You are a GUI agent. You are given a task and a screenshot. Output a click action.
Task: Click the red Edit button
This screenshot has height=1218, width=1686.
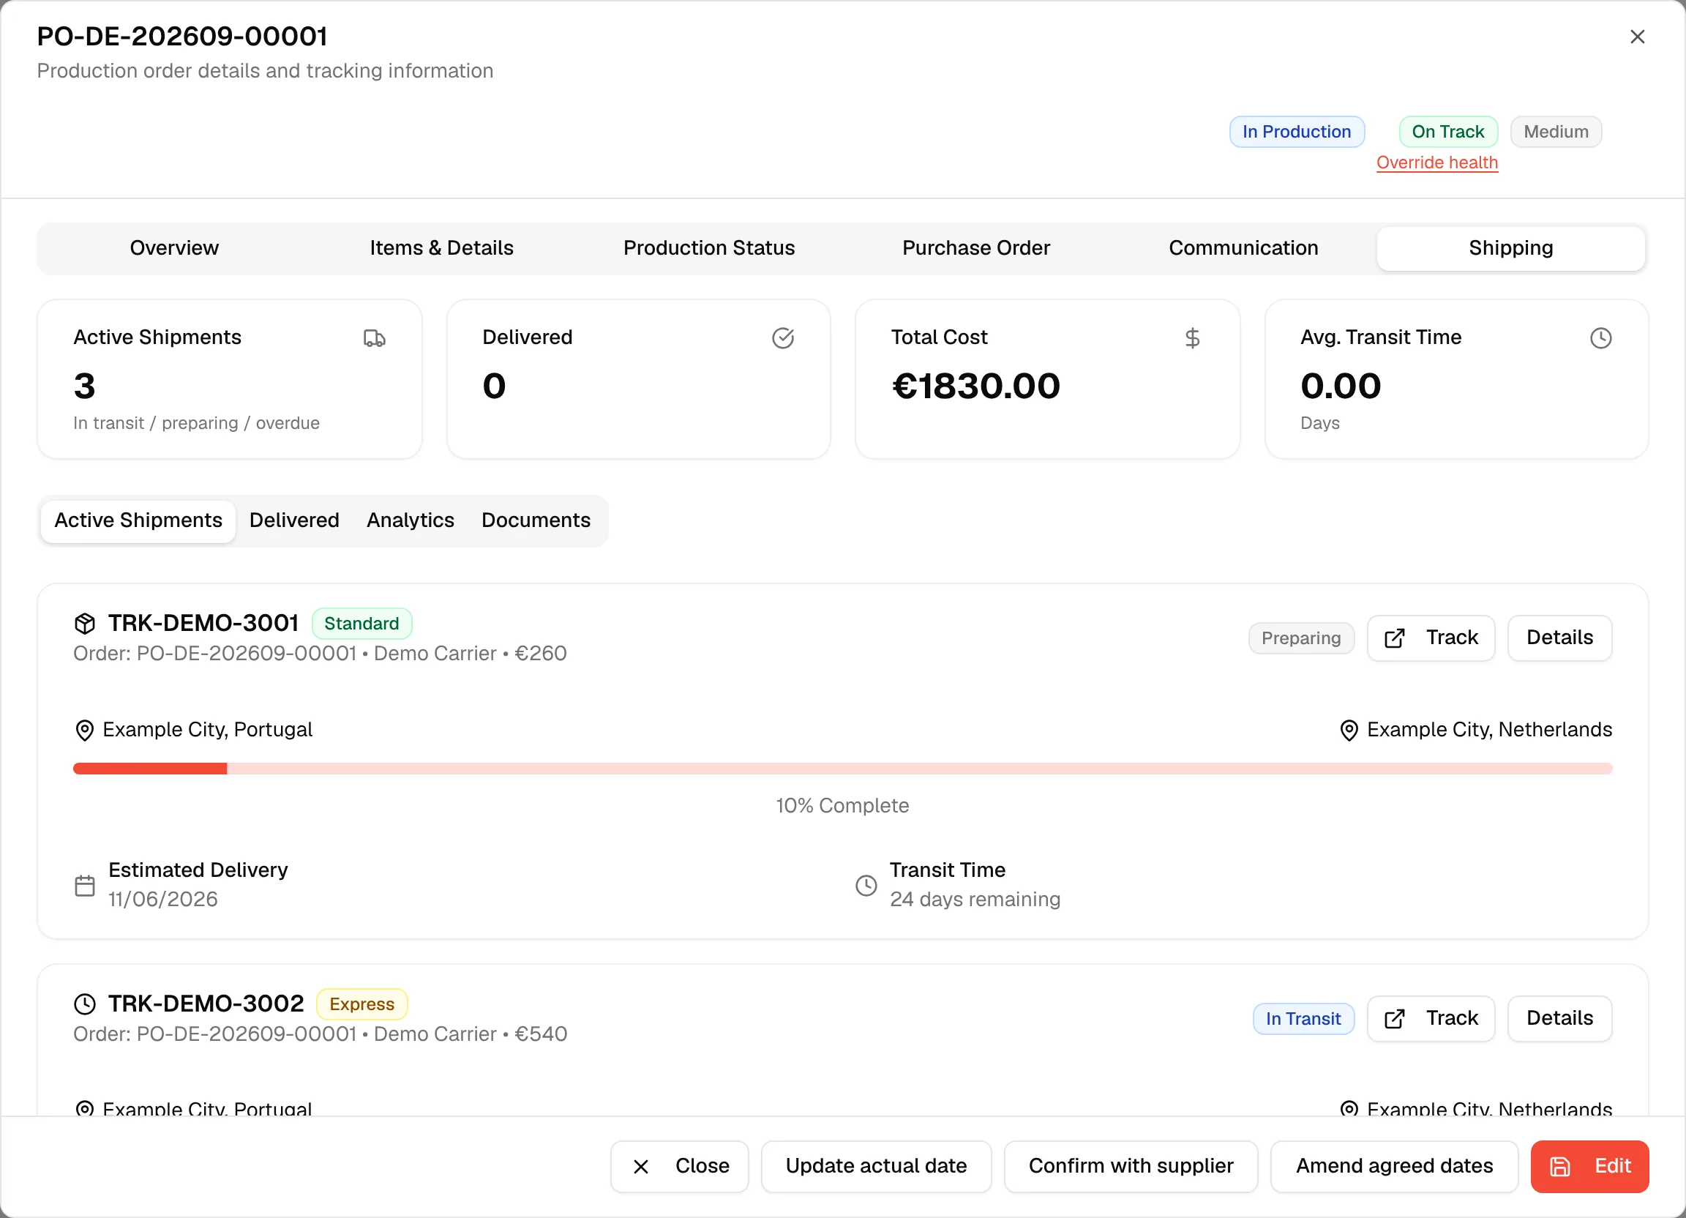1589,1166
